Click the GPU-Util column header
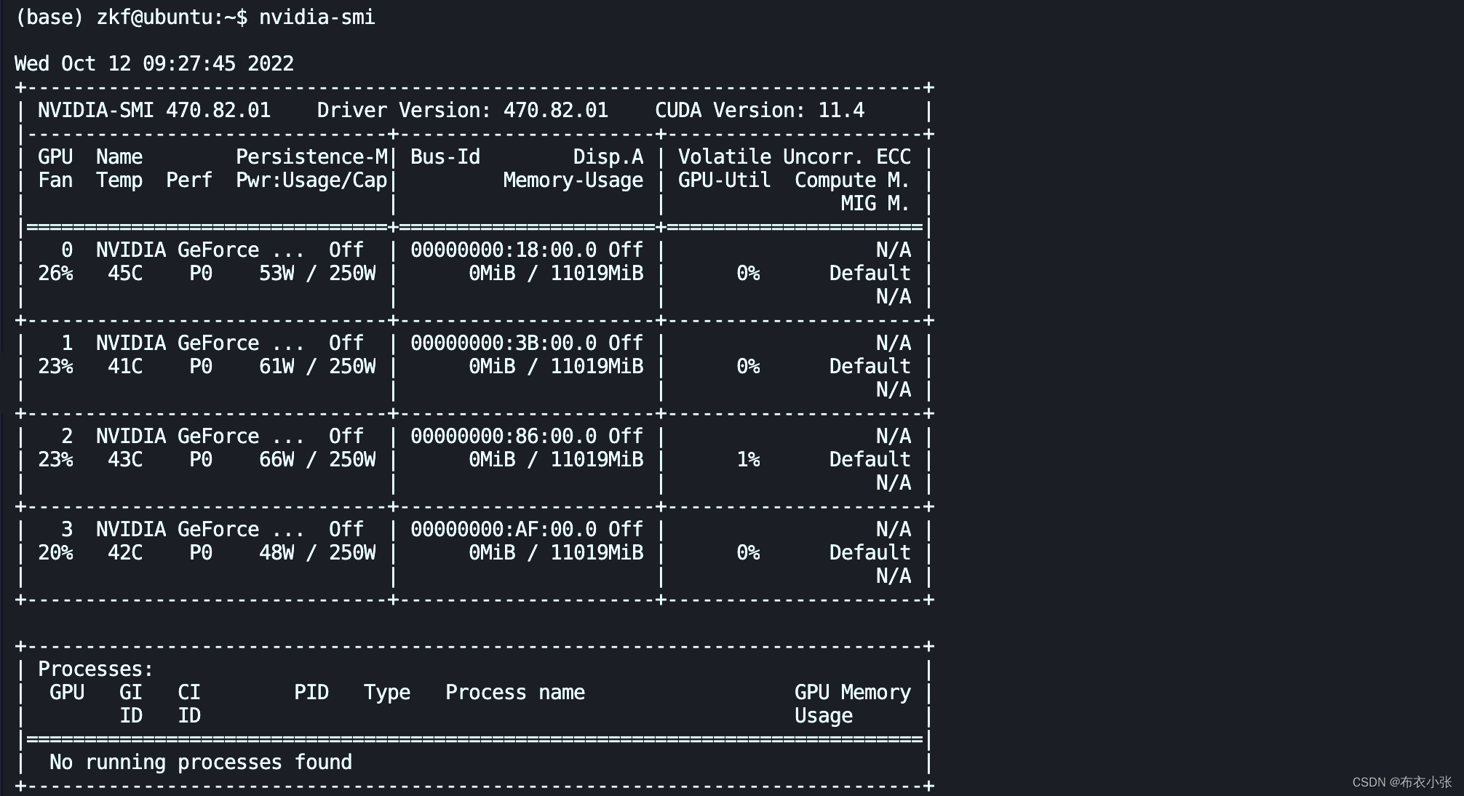The height and width of the screenshot is (796, 1464). pos(725,180)
